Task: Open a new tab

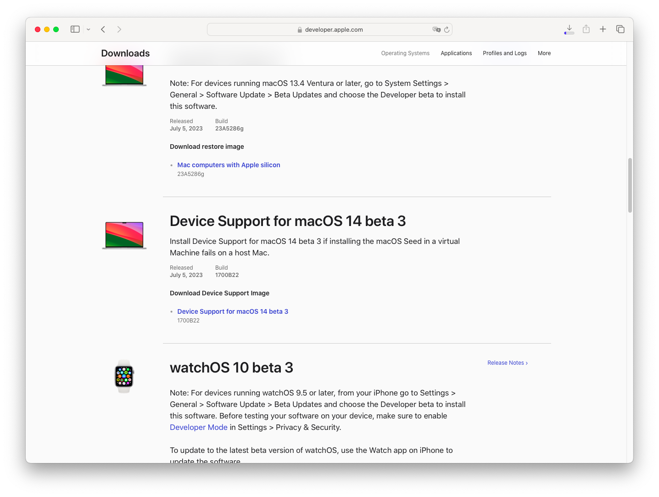Action: (x=603, y=29)
